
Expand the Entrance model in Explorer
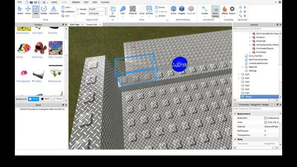tap(250, 37)
